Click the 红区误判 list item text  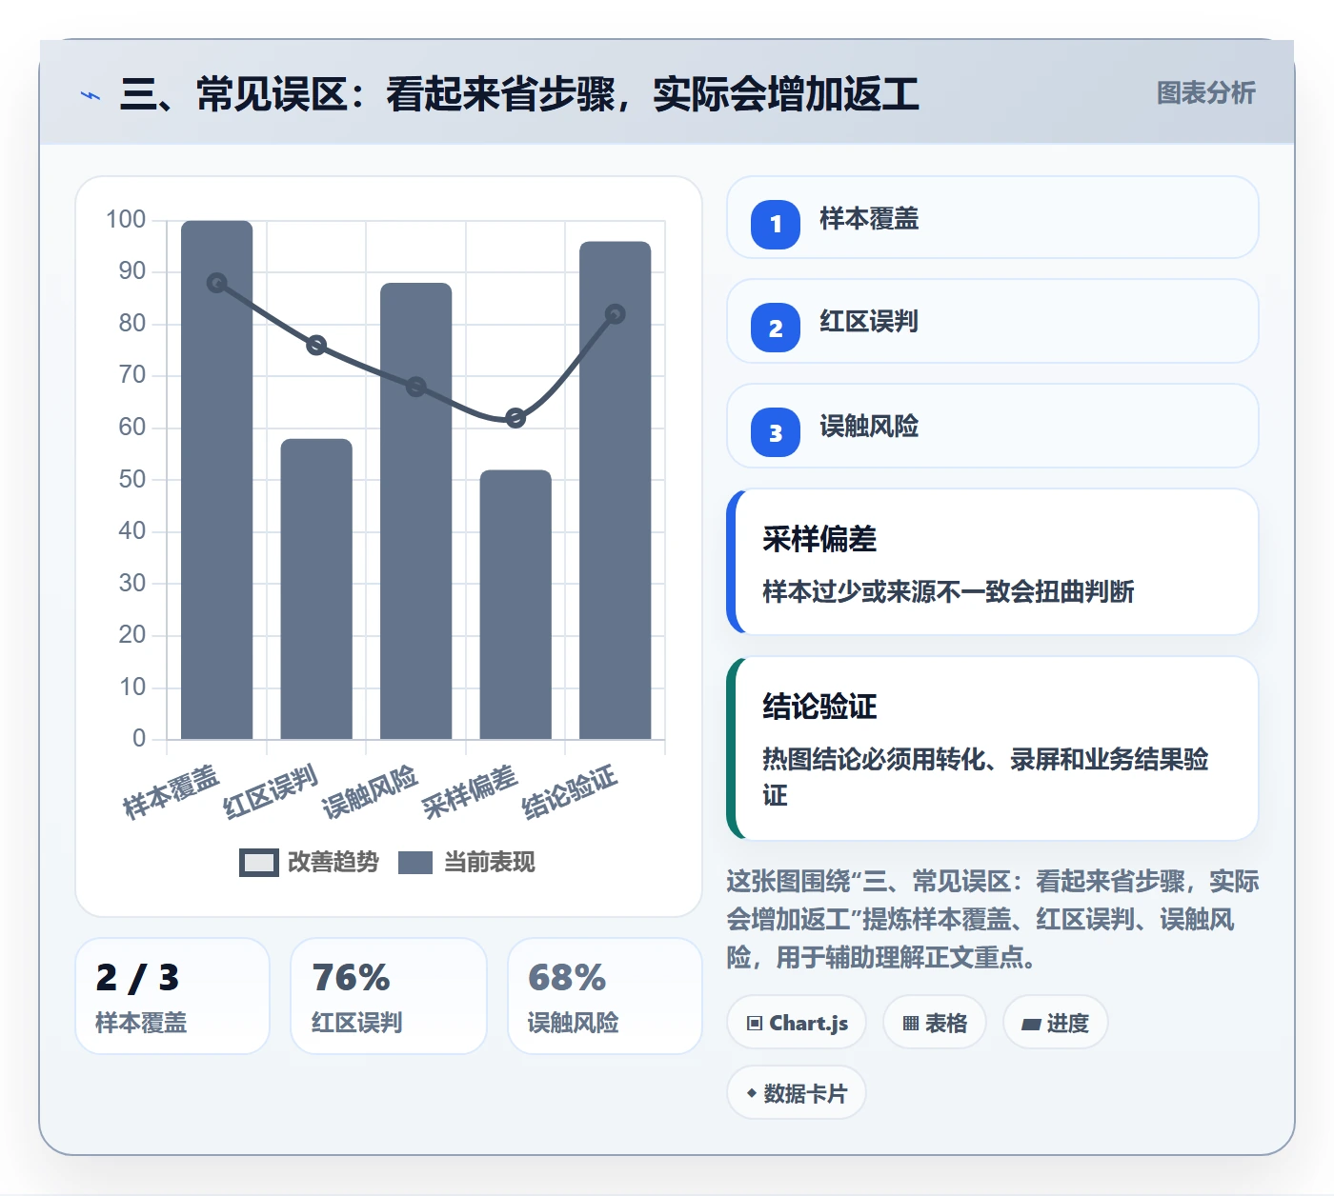[869, 322]
